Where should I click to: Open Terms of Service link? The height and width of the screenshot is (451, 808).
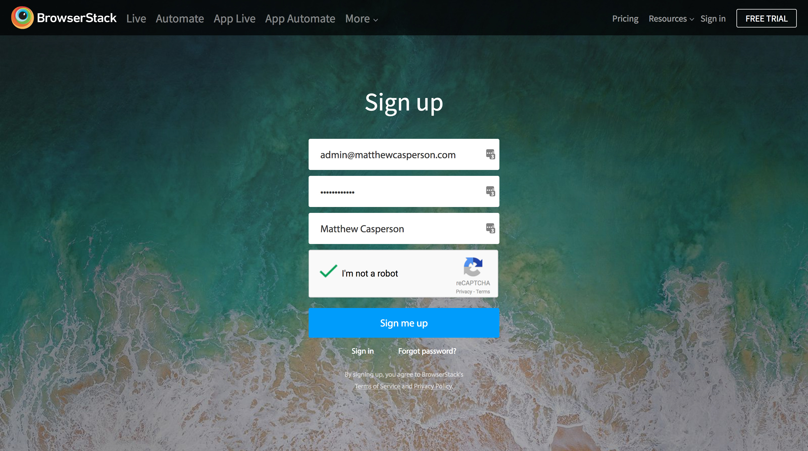click(377, 386)
